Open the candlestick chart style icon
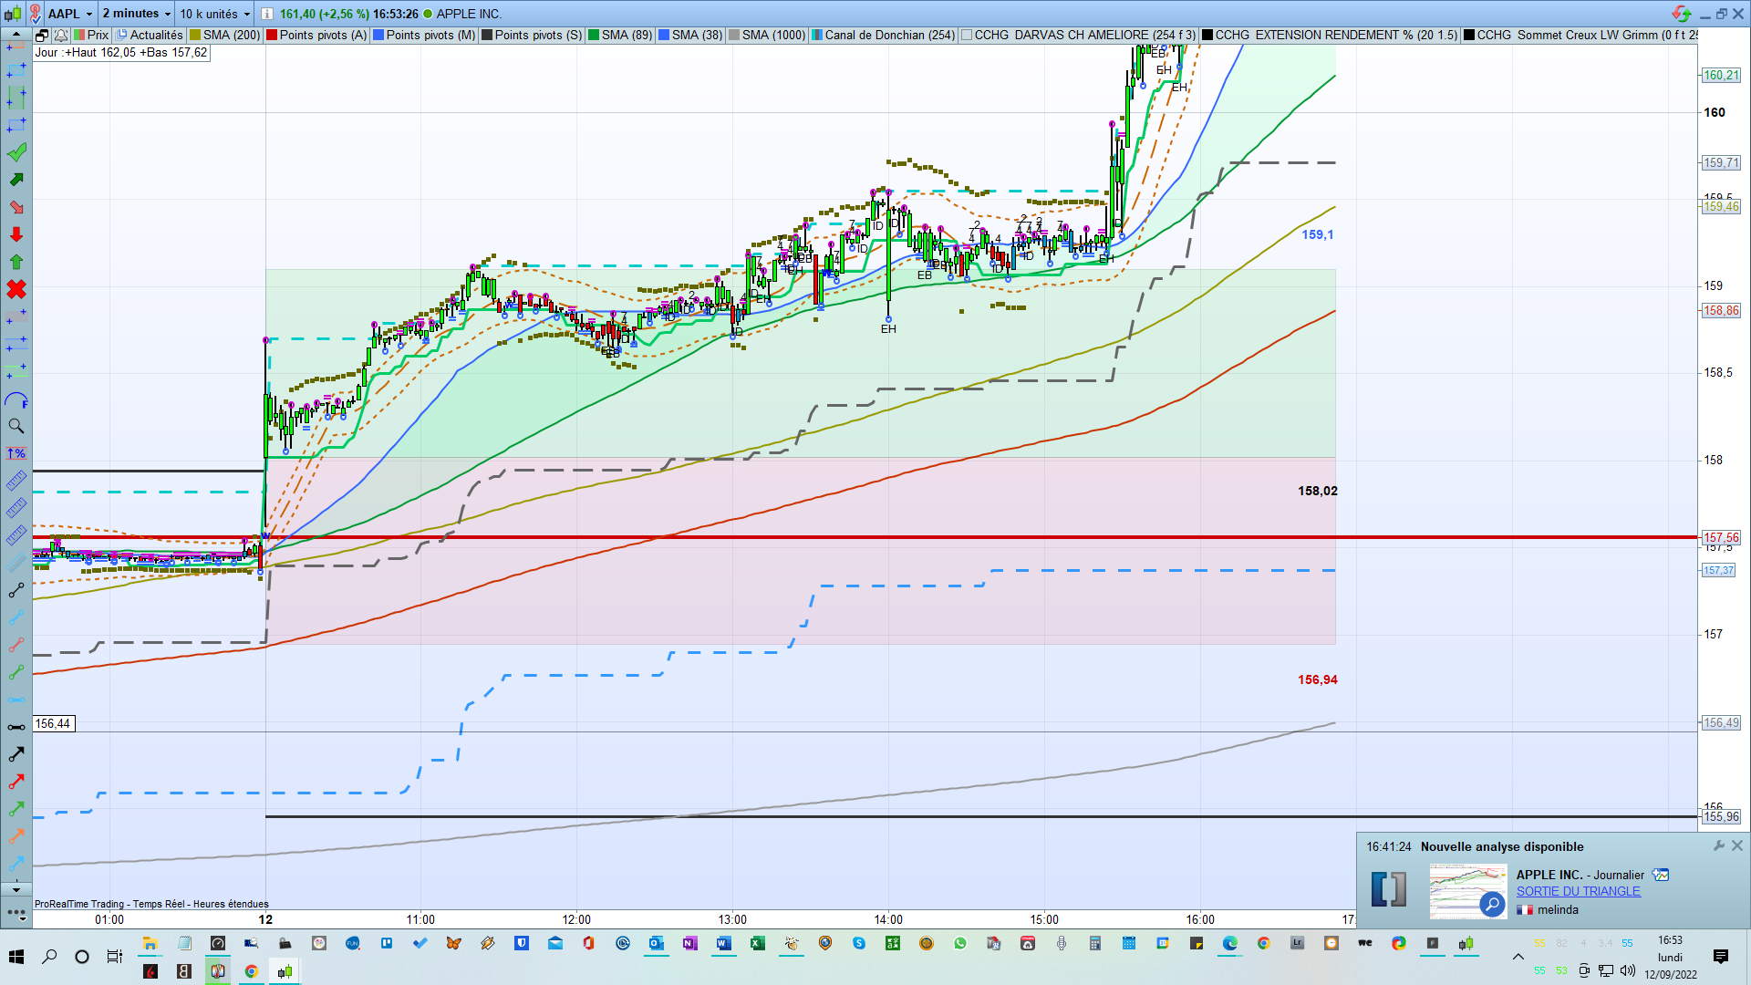The image size is (1751, 985). 13,14
